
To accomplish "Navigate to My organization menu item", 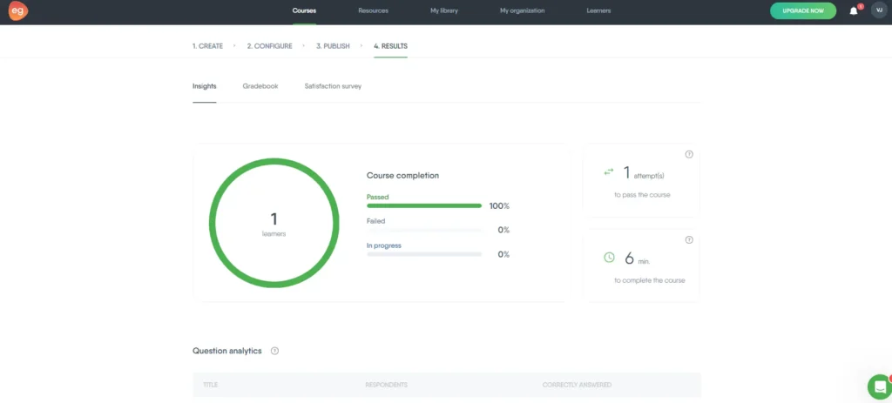I will (x=522, y=10).
